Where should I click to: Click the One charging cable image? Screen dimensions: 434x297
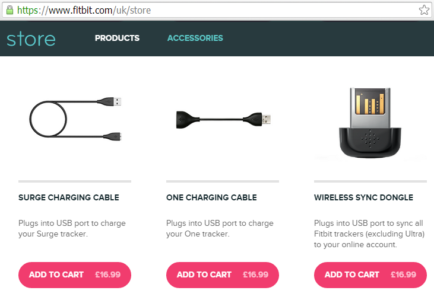click(223, 118)
